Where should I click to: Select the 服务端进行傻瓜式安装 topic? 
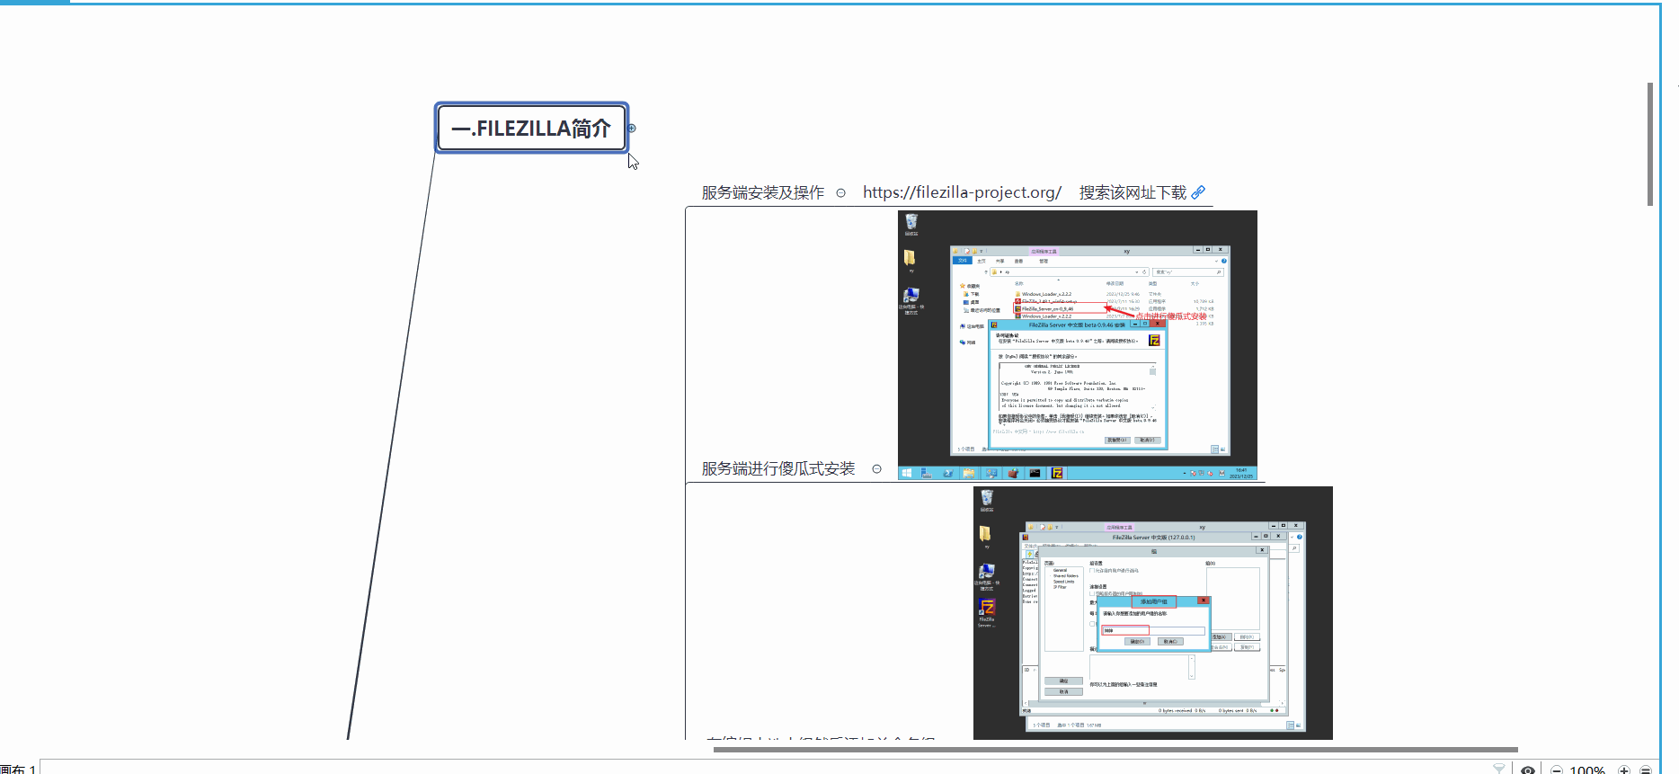coord(777,468)
